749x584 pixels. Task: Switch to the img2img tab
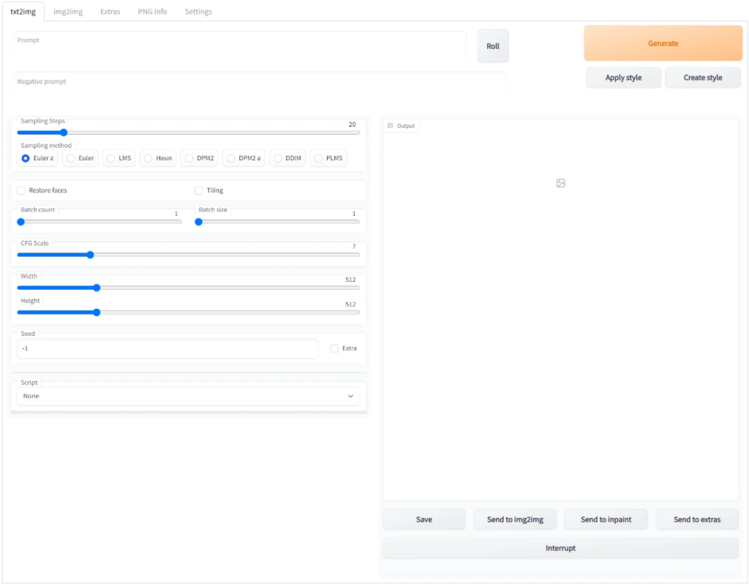(x=68, y=12)
